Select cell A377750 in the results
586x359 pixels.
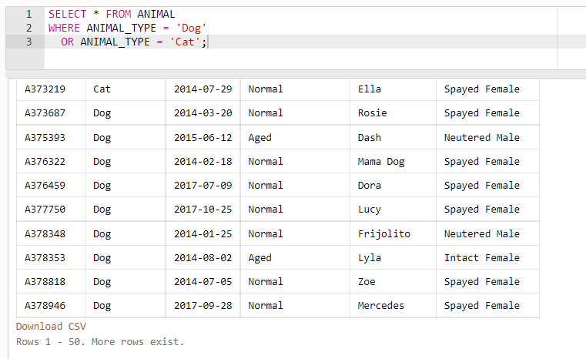pos(45,210)
